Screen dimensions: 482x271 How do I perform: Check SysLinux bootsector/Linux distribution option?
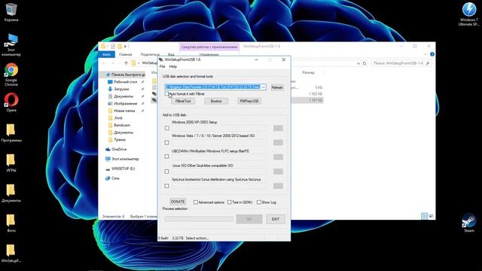click(166, 186)
